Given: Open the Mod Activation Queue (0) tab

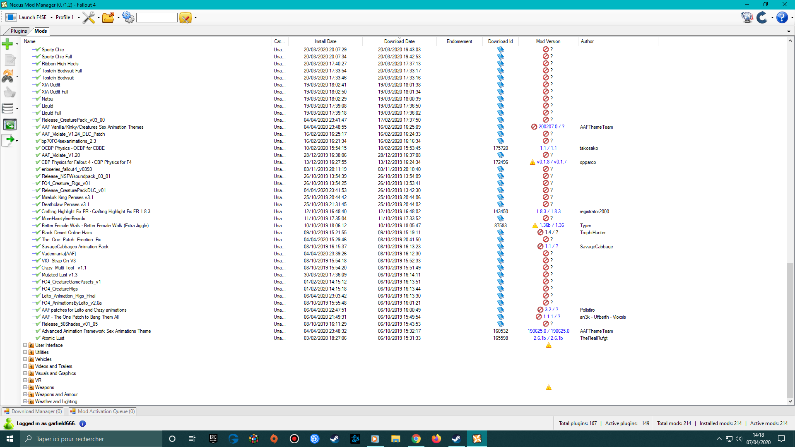Looking at the screenshot, I should point(102,411).
